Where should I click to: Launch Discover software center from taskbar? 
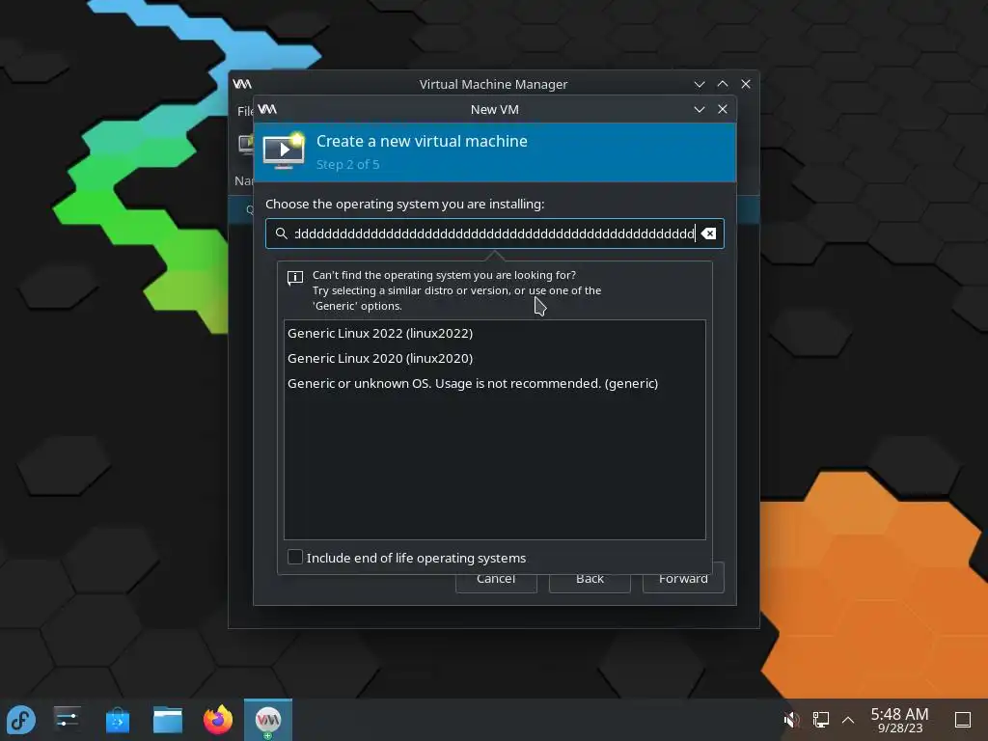[117, 720]
